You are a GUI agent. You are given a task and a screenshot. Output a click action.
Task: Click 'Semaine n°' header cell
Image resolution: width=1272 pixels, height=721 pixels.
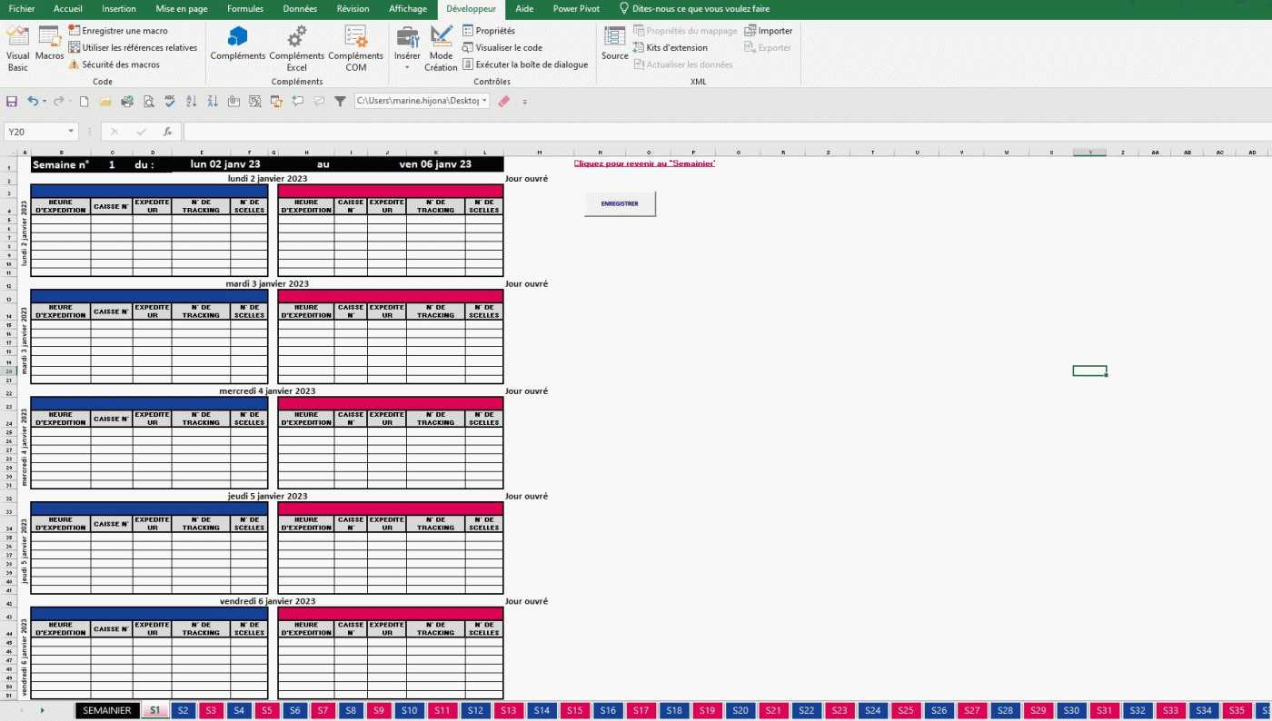pos(60,164)
